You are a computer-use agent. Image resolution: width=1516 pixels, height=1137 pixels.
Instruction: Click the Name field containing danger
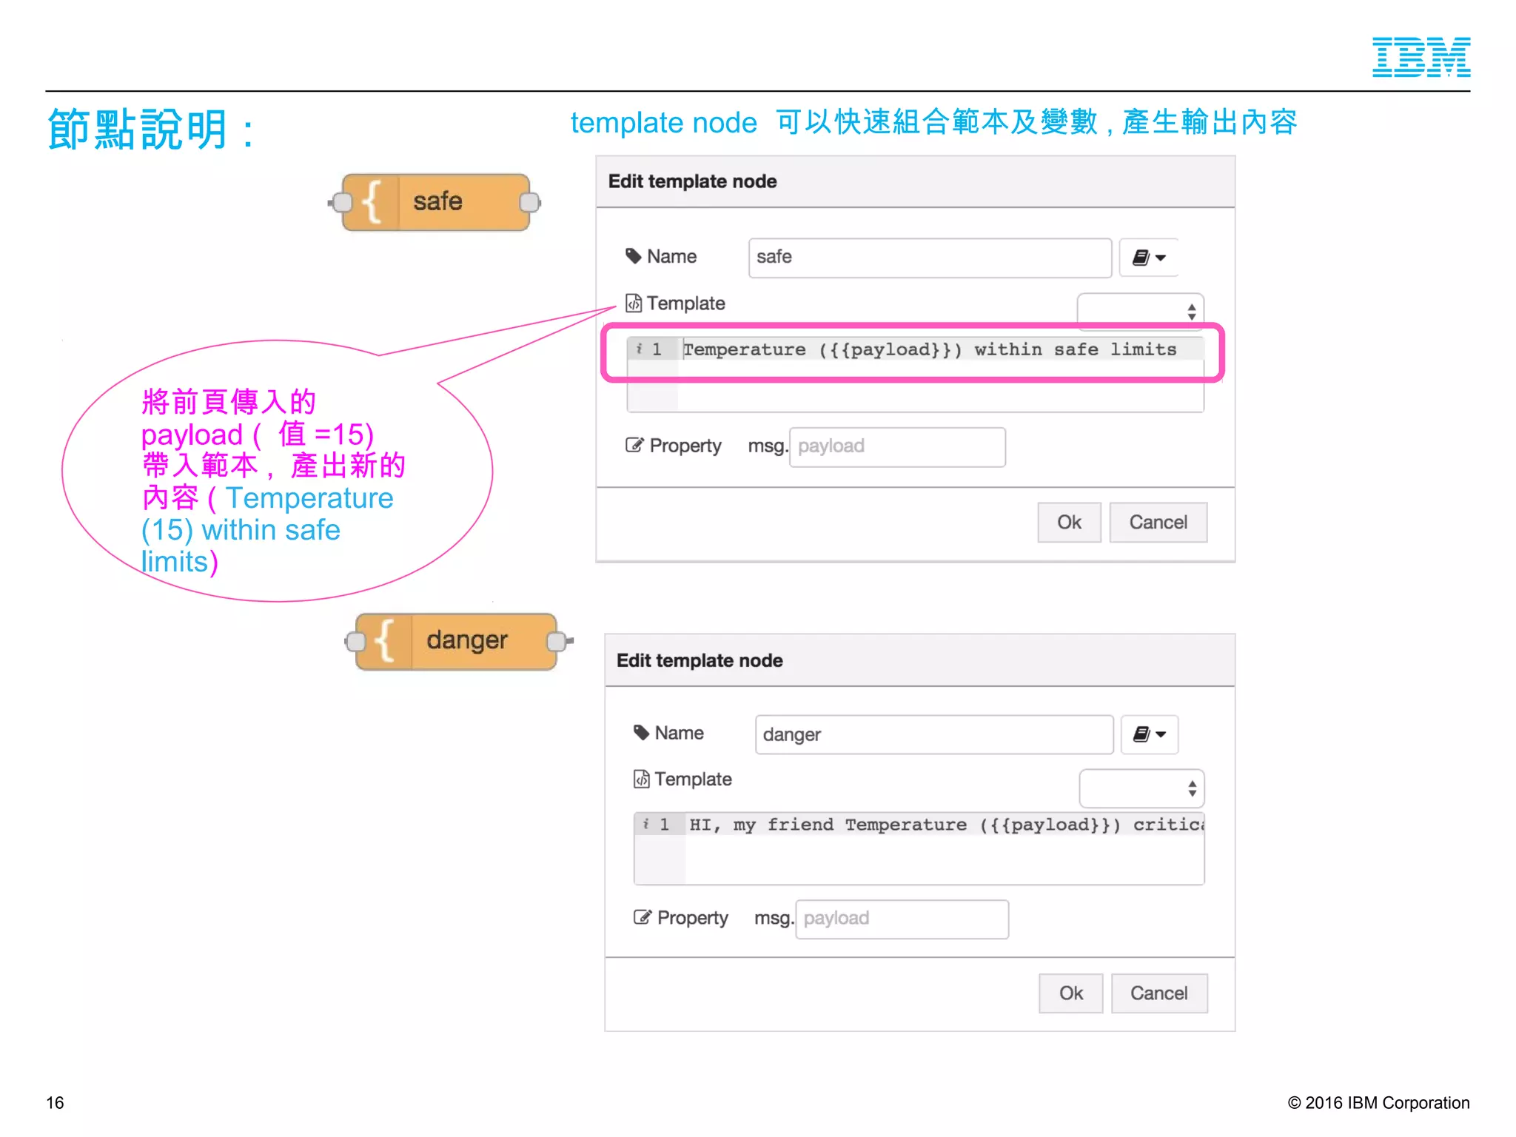[934, 734]
